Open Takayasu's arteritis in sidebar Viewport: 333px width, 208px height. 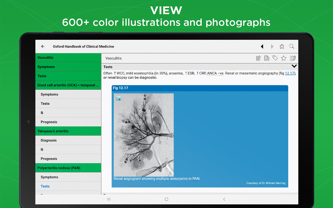[68, 131]
